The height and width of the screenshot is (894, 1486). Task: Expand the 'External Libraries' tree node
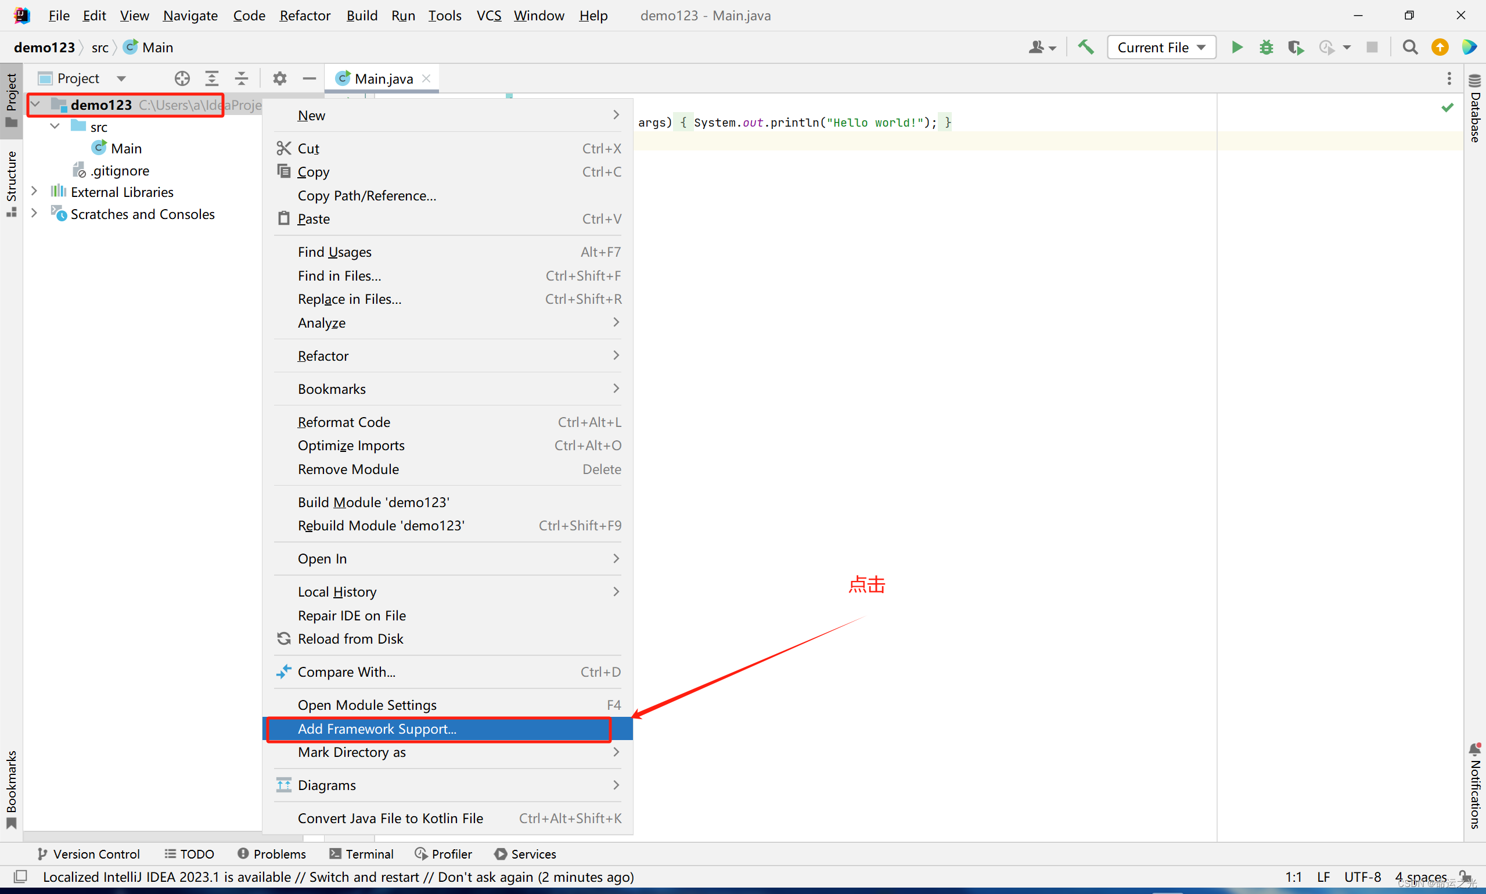click(x=36, y=191)
